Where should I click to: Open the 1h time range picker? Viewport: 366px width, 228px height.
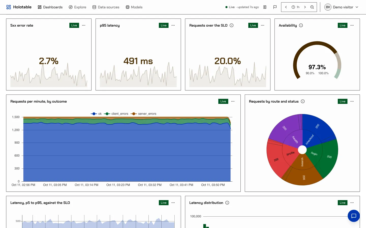[x=295, y=7]
